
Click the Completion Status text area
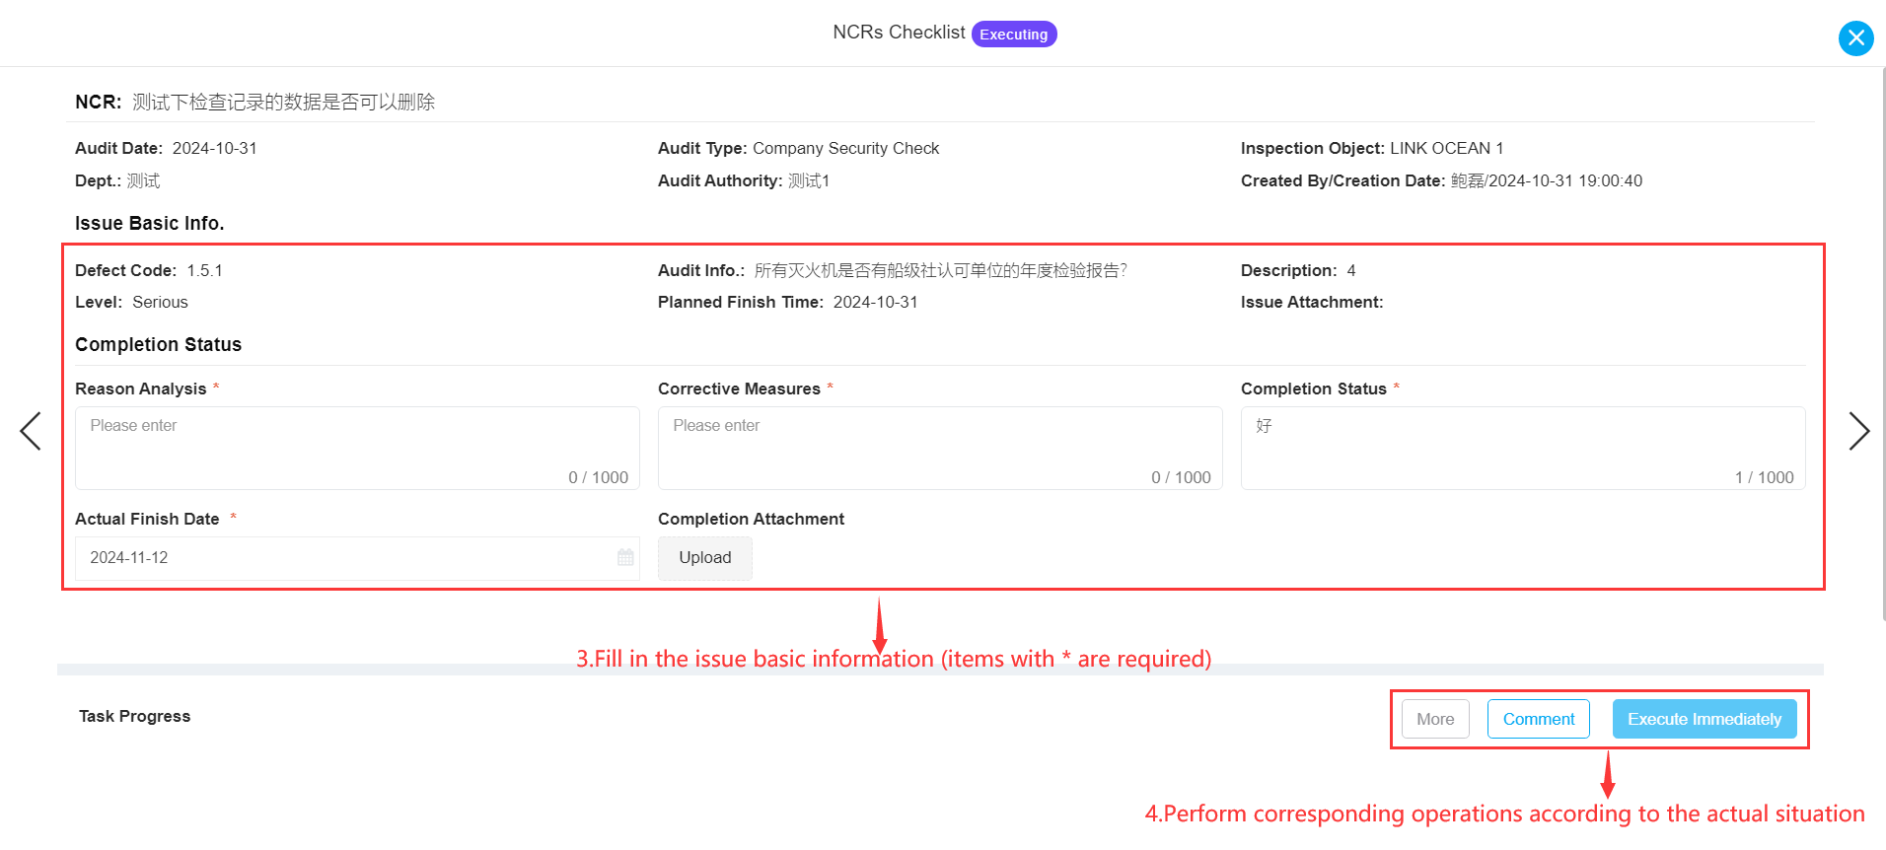pyautogui.click(x=1523, y=449)
